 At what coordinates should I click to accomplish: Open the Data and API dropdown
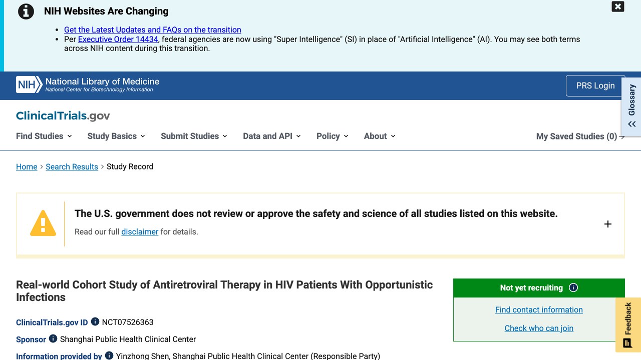[x=272, y=136]
